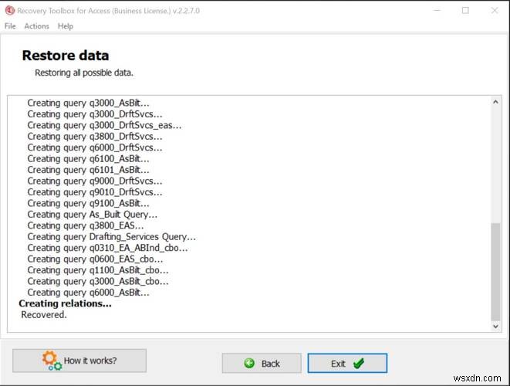Image resolution: width=510 pixels, height=386 pixels.
Task: Select log line 'Creating query q0600_EAS_cbo...'
Action: pyautogui.click(x=95, y=259)
